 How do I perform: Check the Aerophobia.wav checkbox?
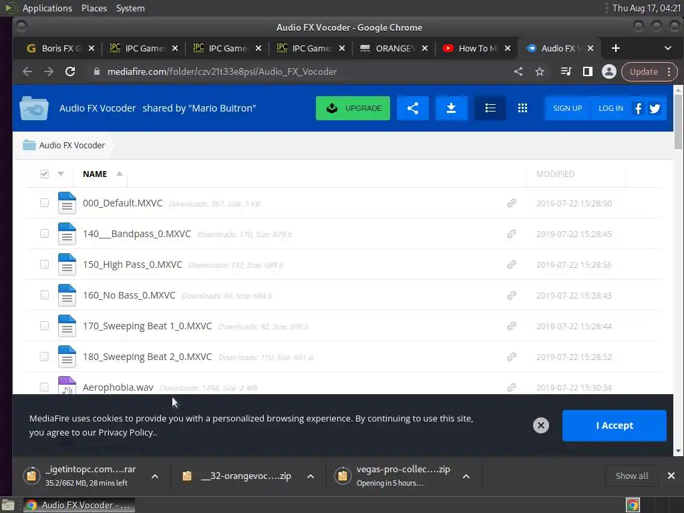44,387
